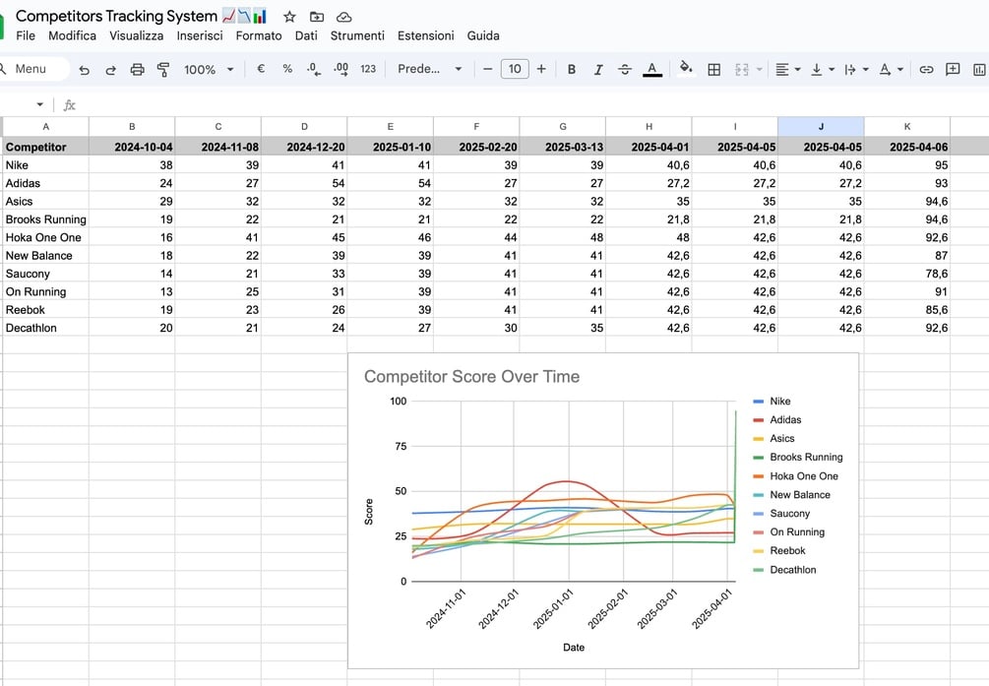Expand the merge cells dropdown arrow
This screenshot has height=686, width=989.
[760, 70]
